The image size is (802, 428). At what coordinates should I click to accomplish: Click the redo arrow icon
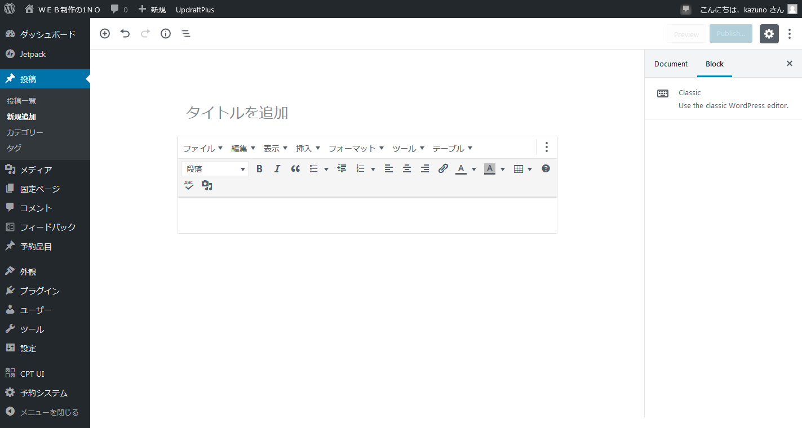145,34
